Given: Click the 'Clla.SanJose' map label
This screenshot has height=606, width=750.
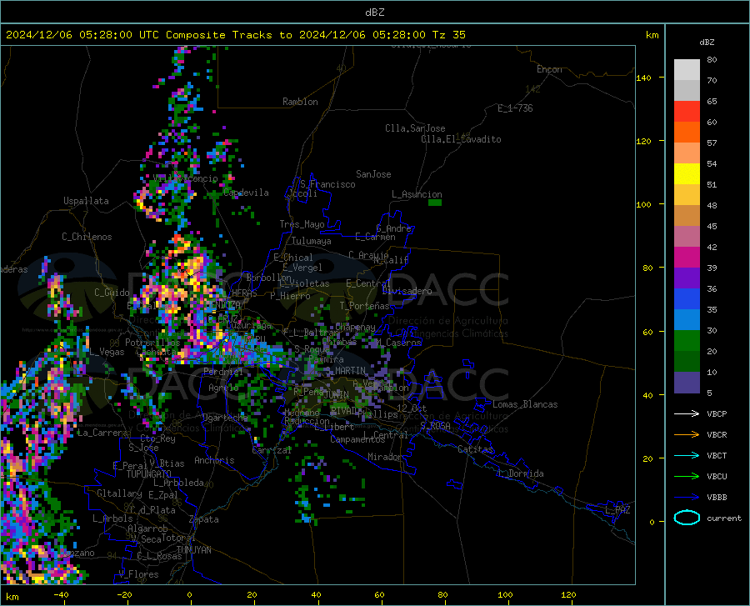Looking at the screenshot, I should 415,128.
